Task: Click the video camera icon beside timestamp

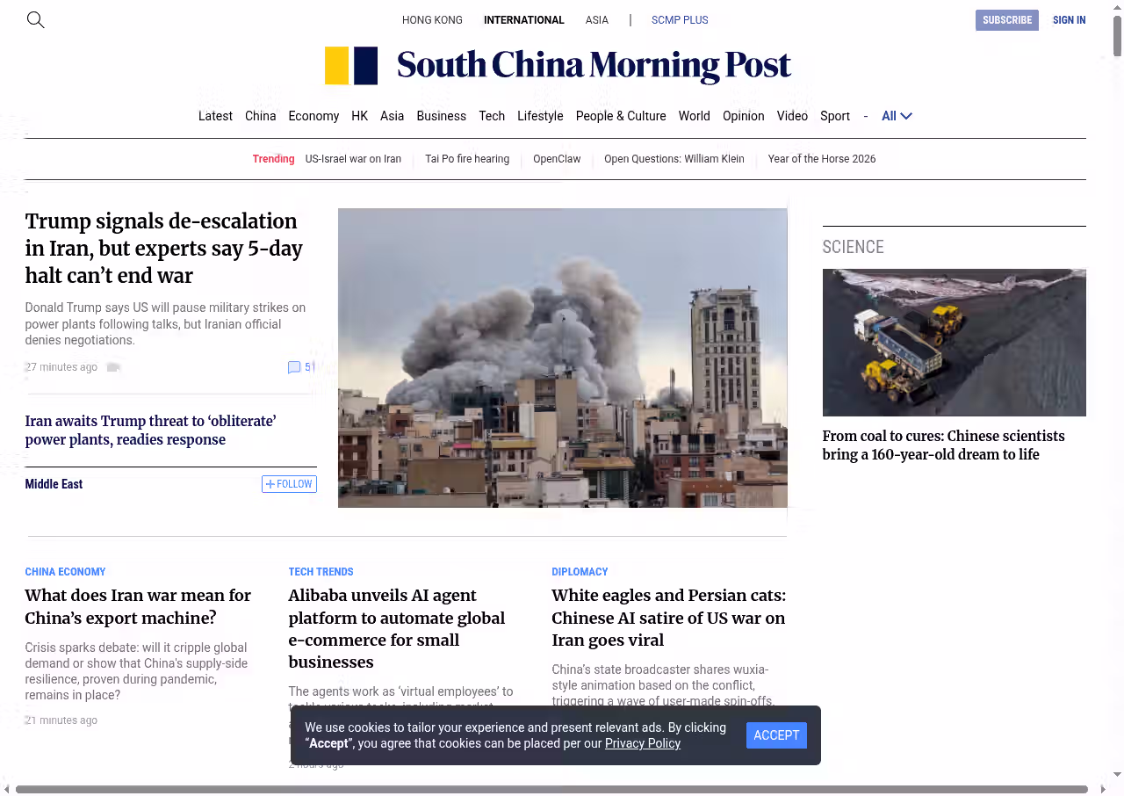Action: click(x=113, y=367)
